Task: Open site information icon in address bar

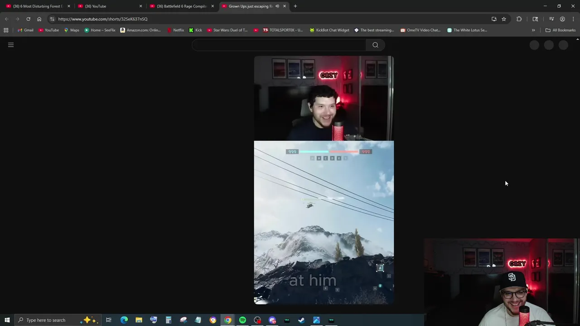Action: pos(52,19)
